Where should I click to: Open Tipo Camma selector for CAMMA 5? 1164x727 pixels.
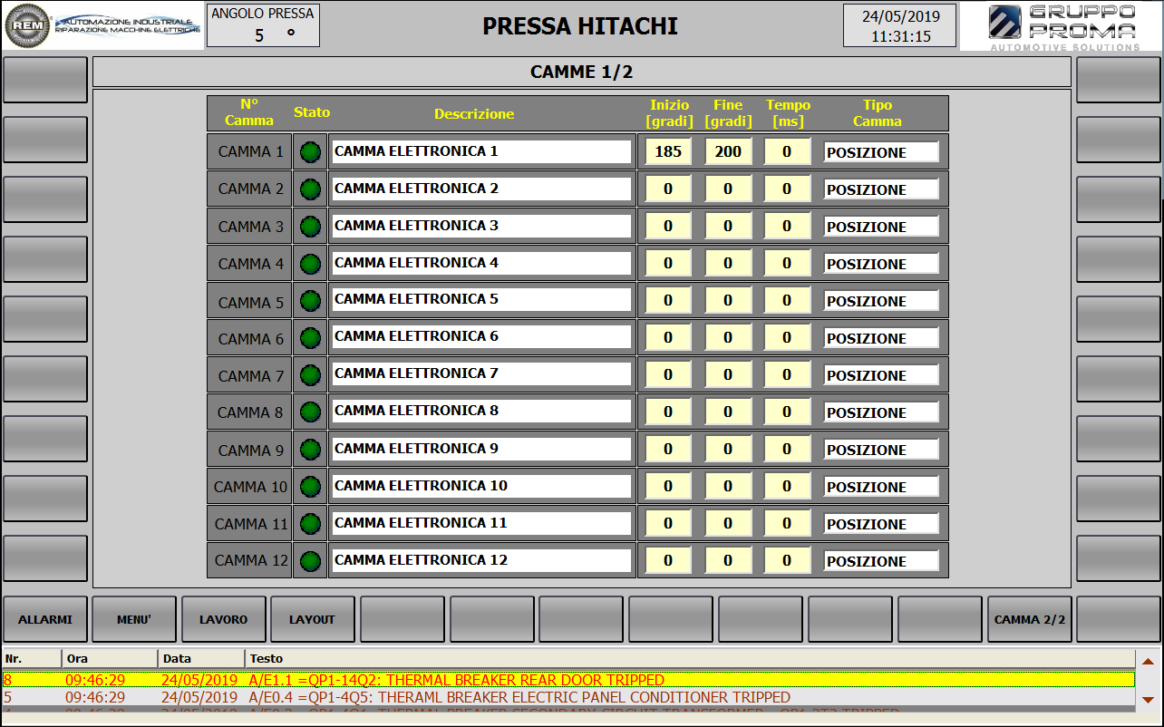point(881,301)
